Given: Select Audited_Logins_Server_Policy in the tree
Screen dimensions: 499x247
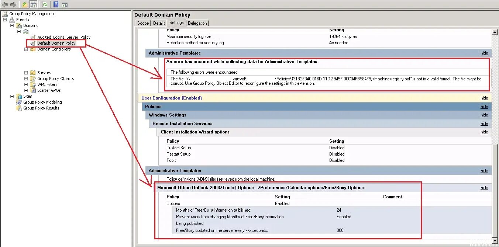Looking at the screenshot, I should [64, 37].
